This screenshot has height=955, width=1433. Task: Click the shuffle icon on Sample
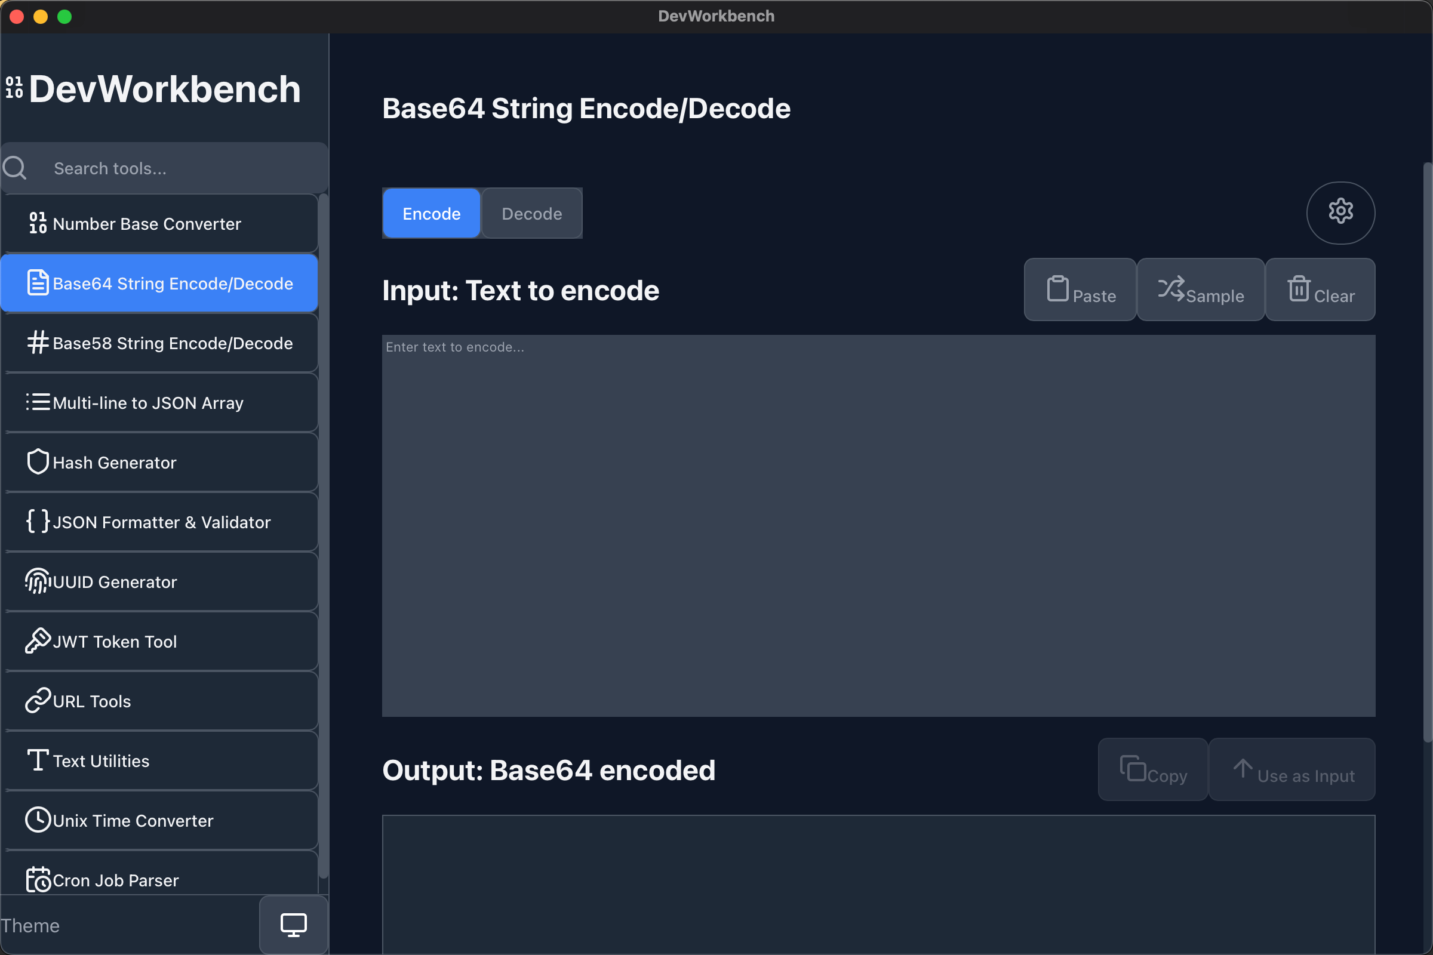1171,288
